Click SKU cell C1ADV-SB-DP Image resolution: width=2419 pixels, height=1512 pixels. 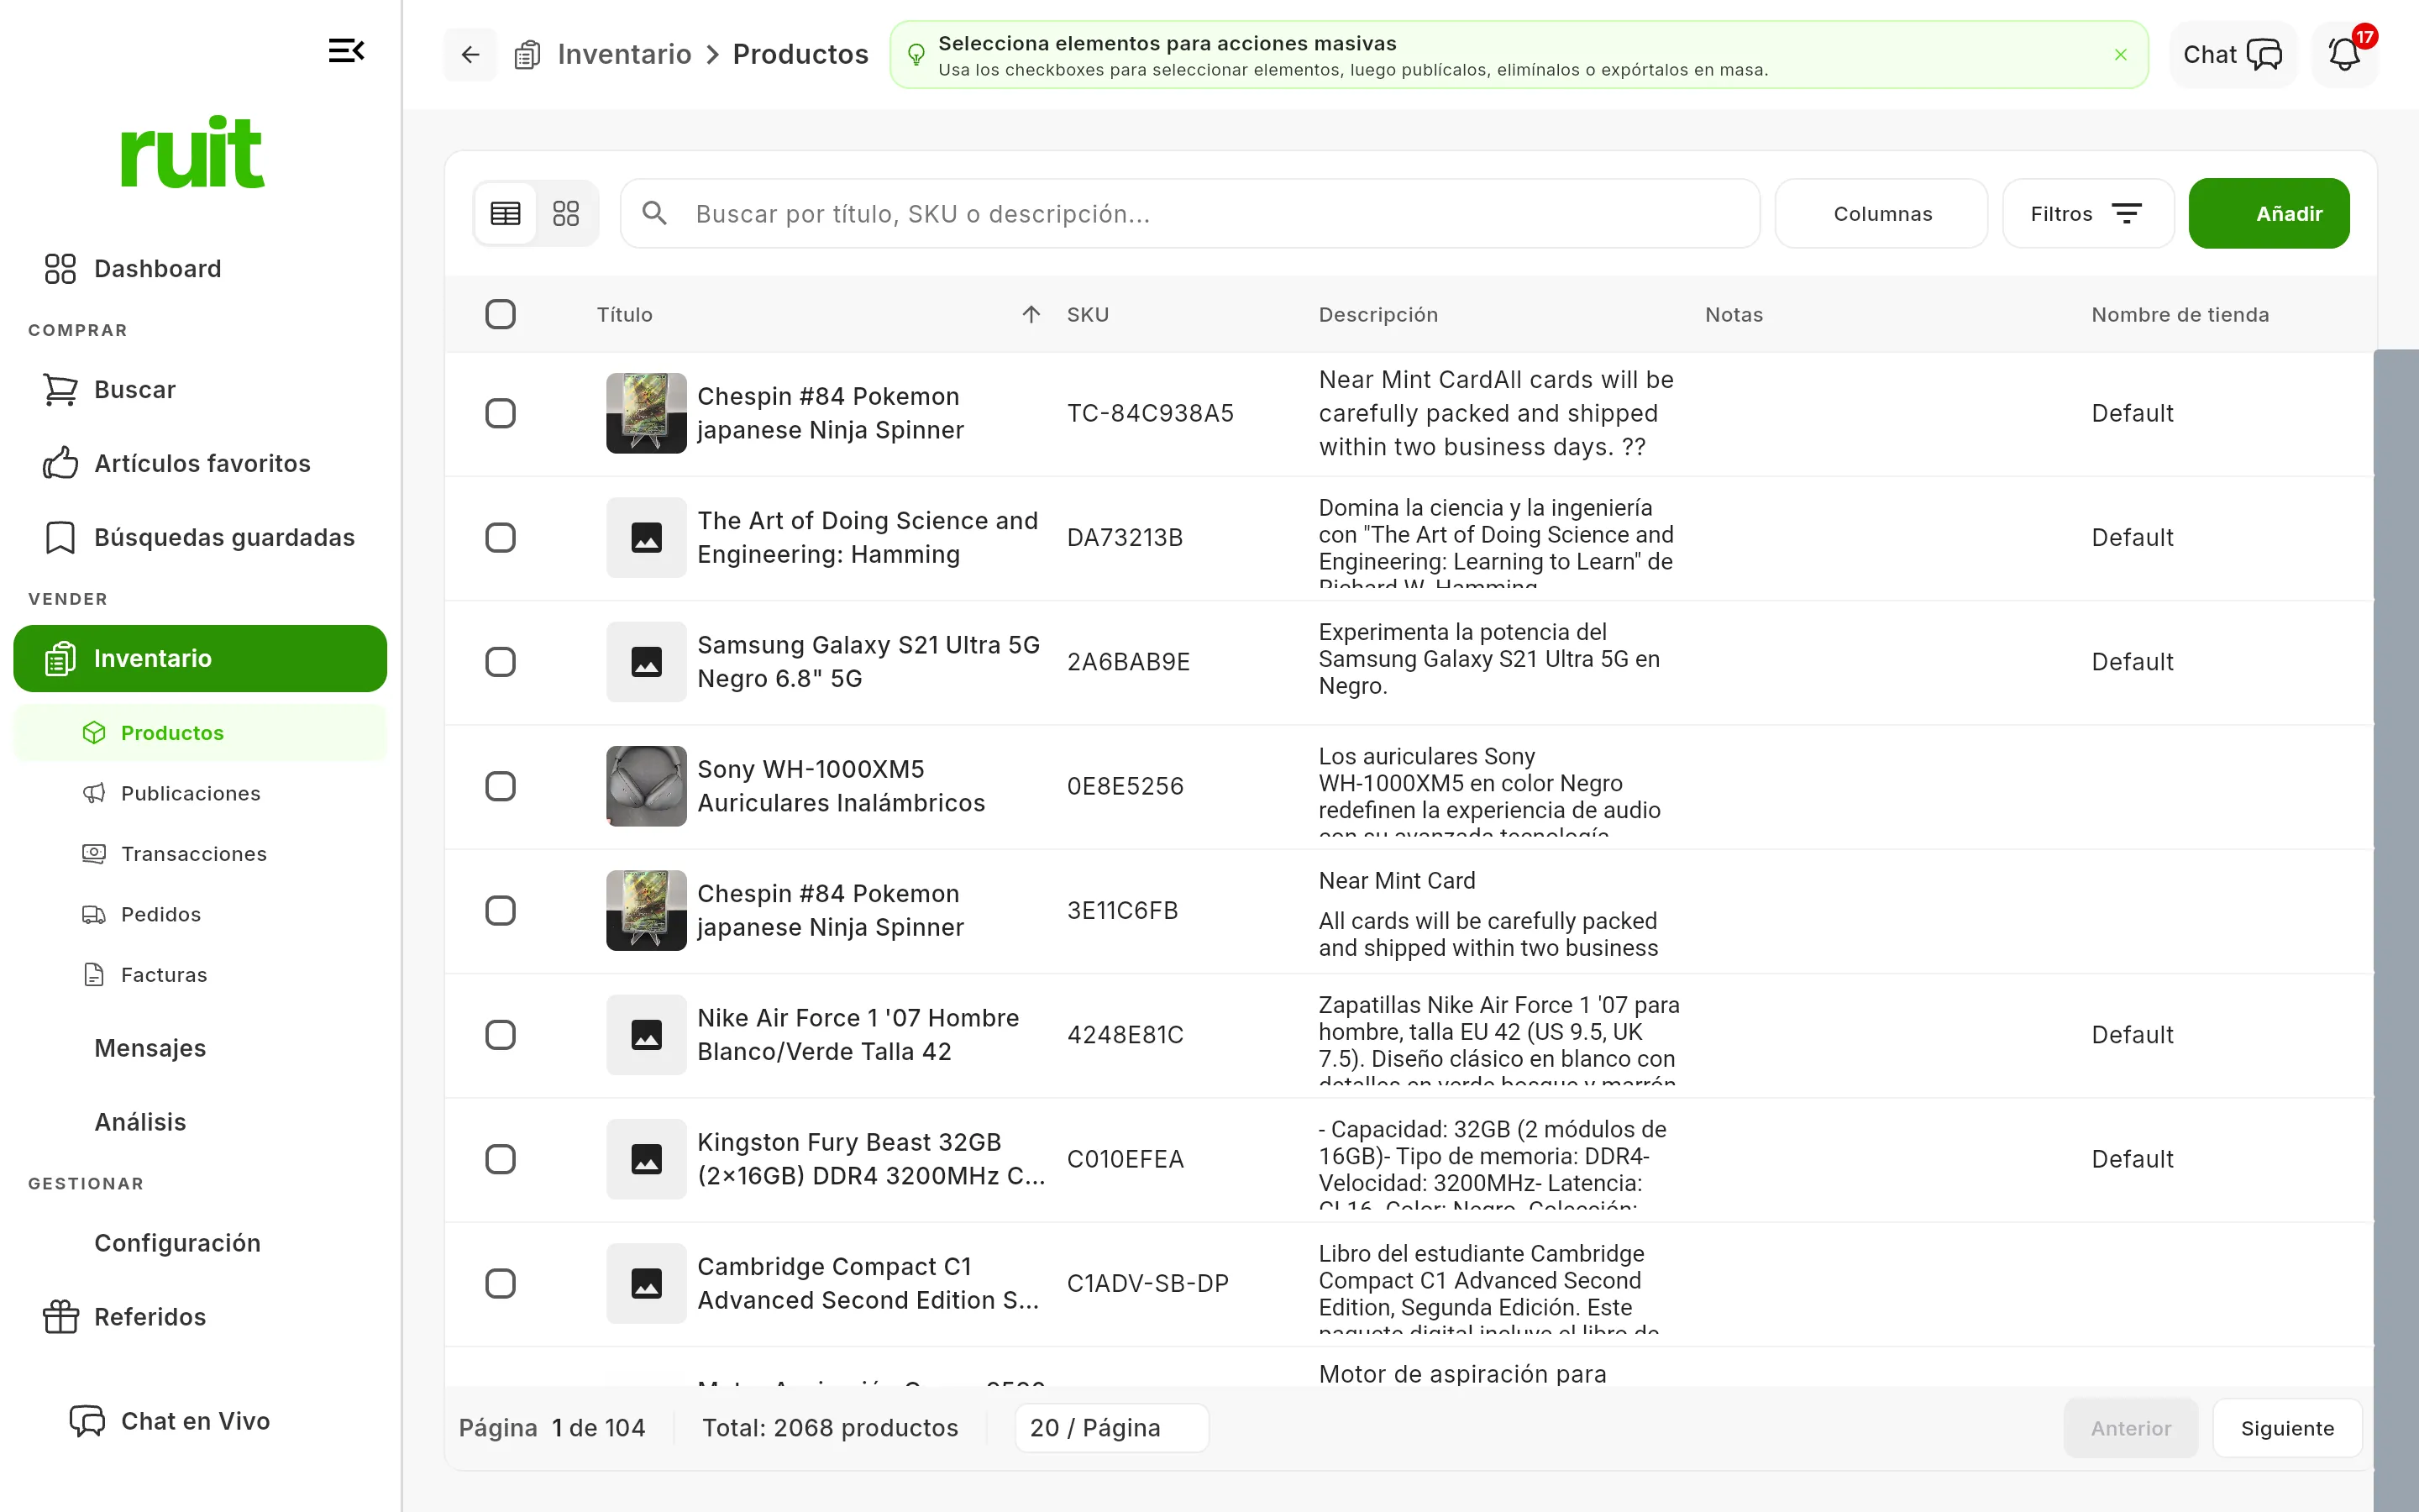coord(1147,1283)
